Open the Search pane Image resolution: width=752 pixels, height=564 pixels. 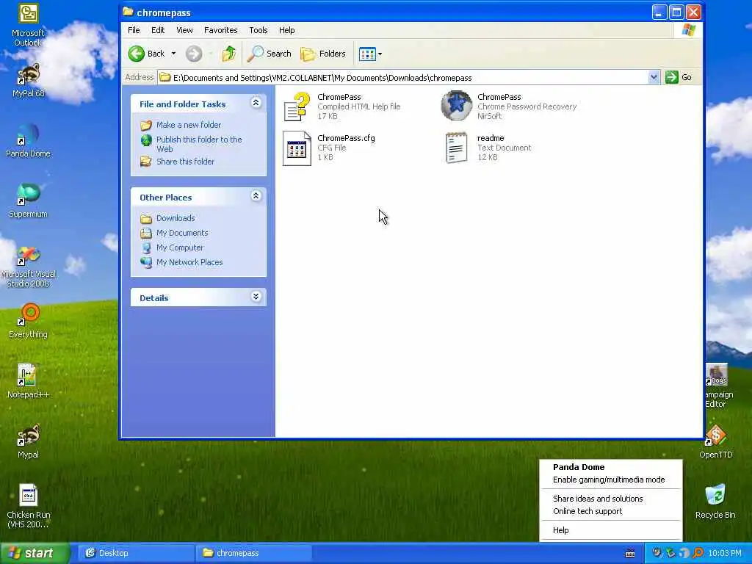point(269,54)
